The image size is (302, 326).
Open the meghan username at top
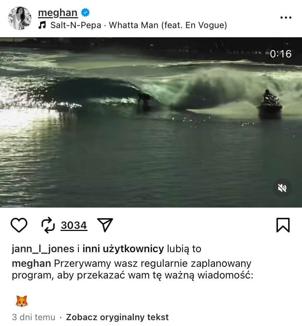(x=58, y=13)
